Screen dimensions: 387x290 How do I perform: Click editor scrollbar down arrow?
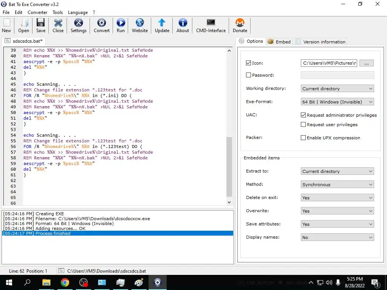(229, 202)
